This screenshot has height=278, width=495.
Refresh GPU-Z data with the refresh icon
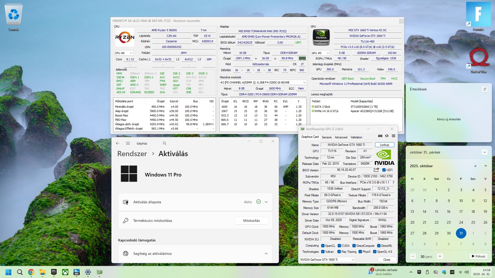387,136
